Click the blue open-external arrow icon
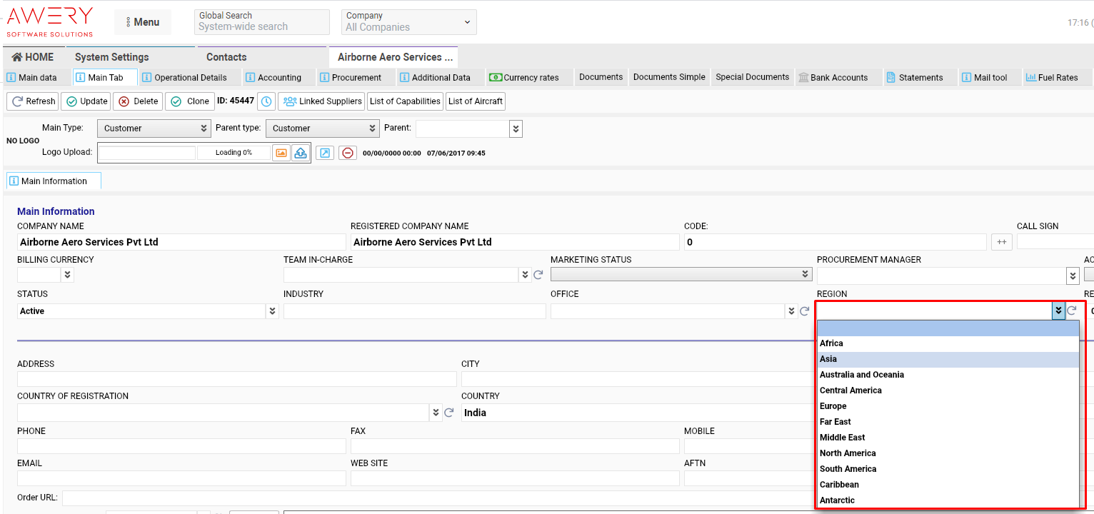Image resolution: width=1094 pixels, height=514 pixels. click(x=325, y=153)
